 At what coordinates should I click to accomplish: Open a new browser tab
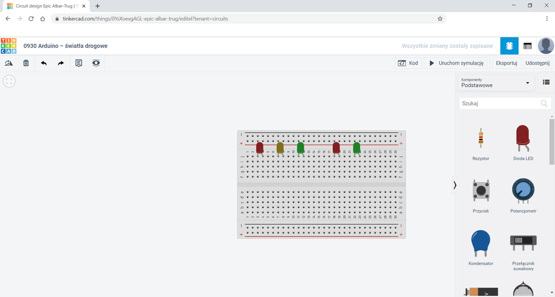click(x=97, y=6)
